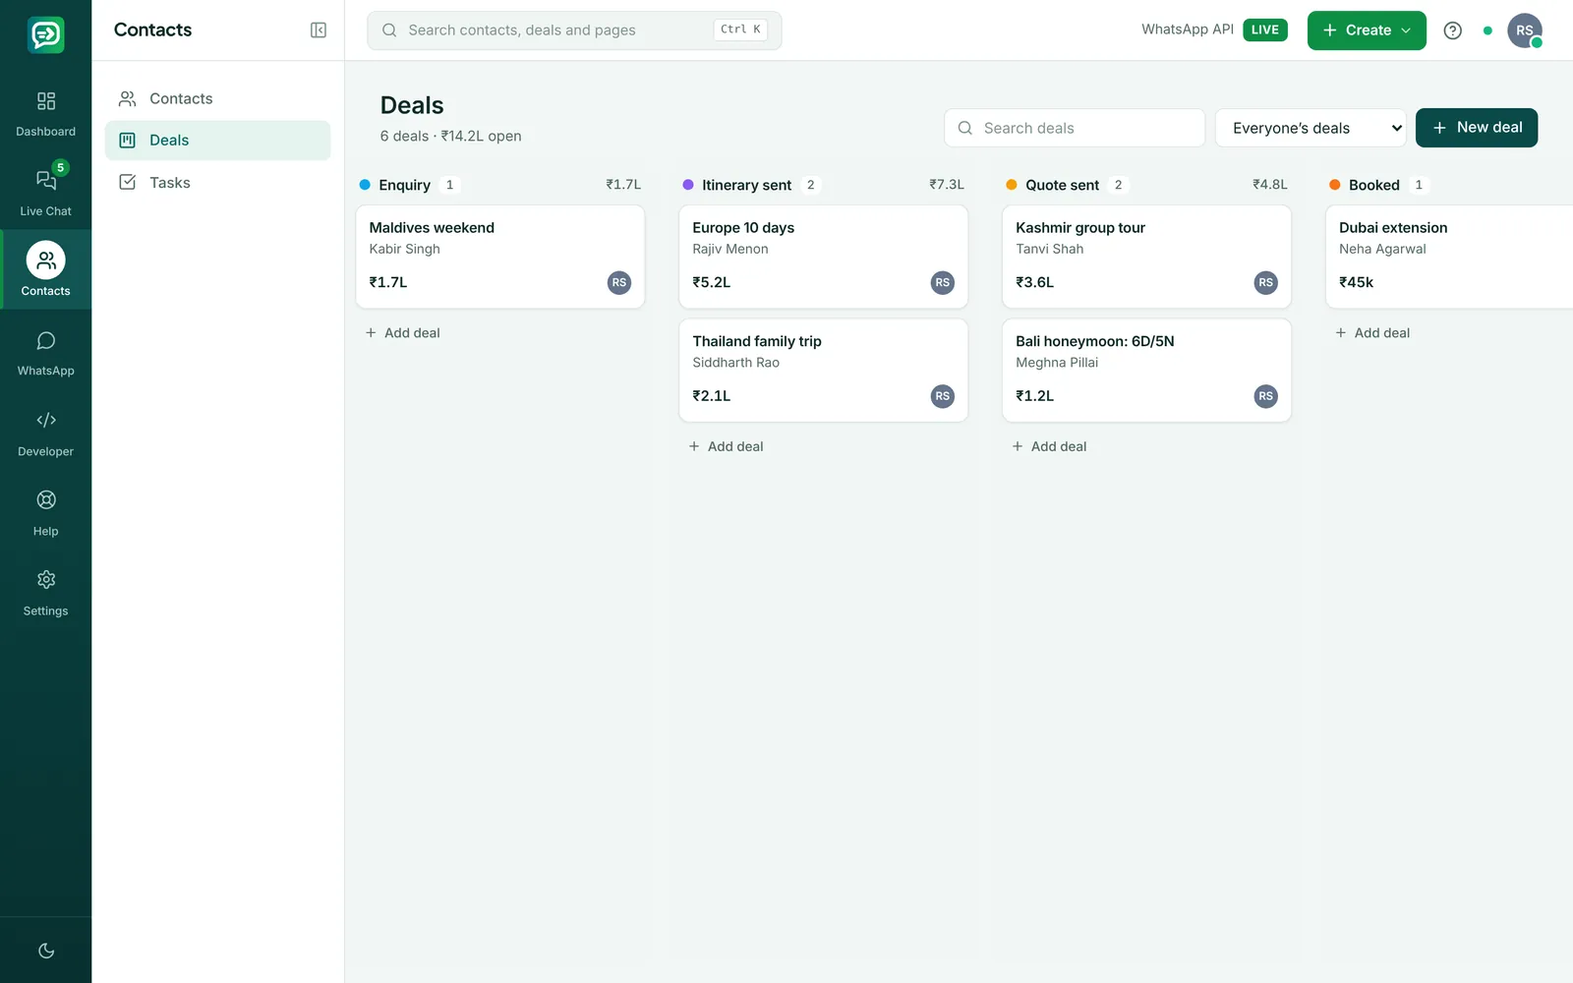1573x983 pixels.
Task: Click the LIVE status badge
Action: (1265, 29)
